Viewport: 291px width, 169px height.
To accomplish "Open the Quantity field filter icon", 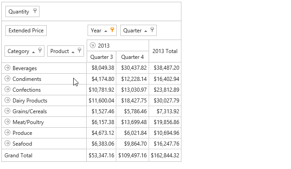I will tap(35, 11).
